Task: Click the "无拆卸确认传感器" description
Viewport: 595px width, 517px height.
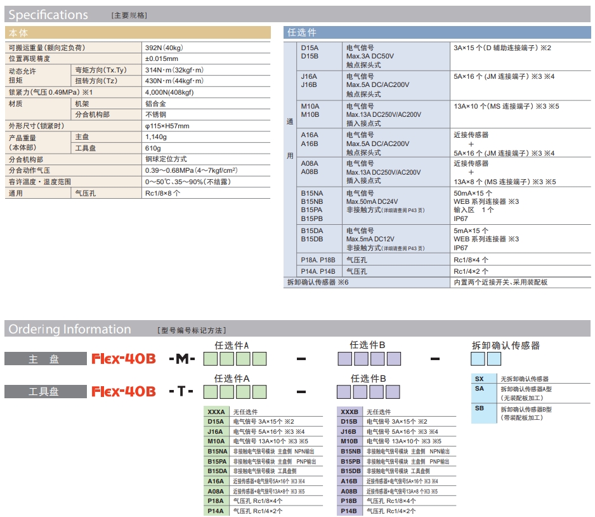Action: (x=525, y=379)
